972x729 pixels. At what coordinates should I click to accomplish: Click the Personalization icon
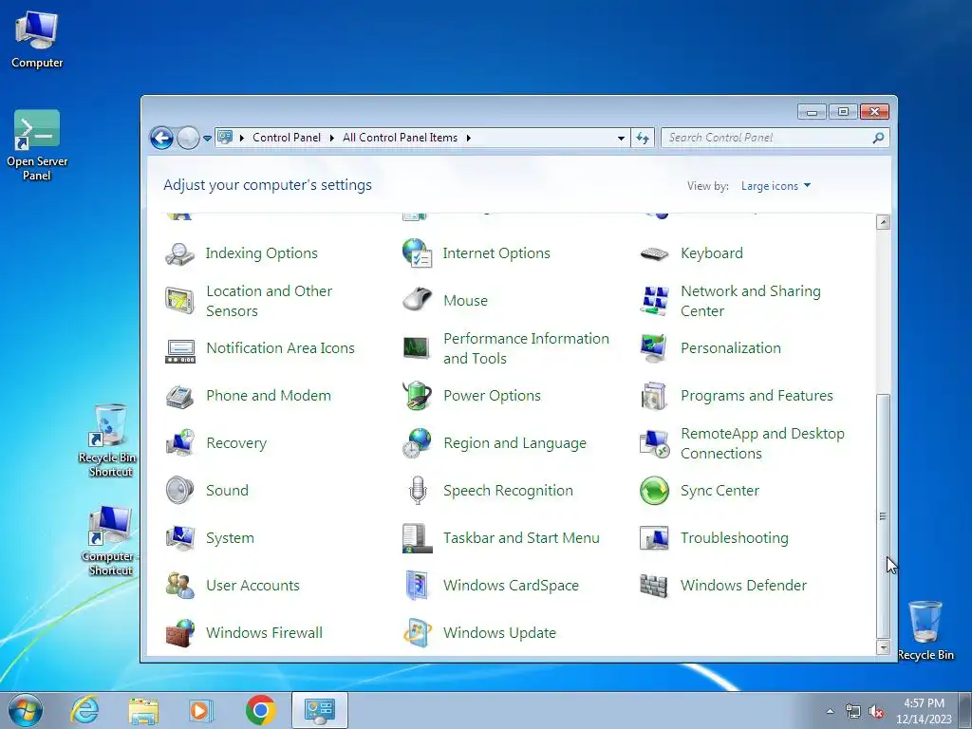click(x=655, y=348)
